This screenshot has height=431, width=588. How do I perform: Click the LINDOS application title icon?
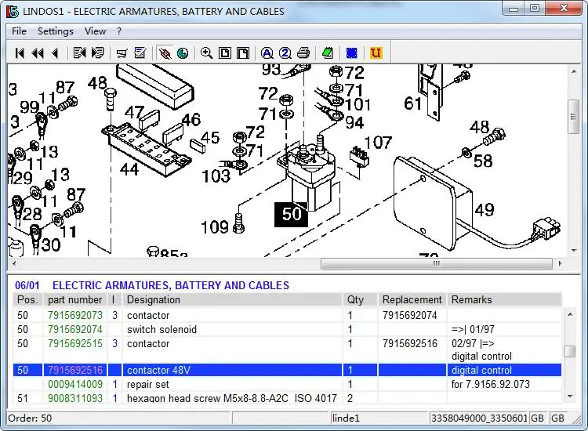13,12
